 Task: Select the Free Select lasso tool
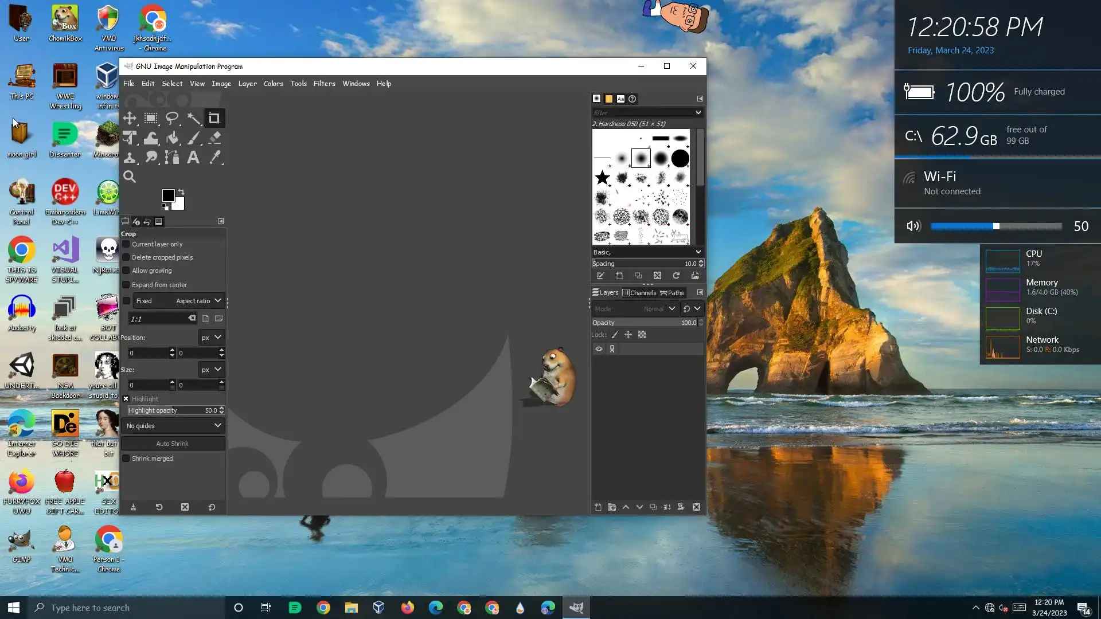172,119
